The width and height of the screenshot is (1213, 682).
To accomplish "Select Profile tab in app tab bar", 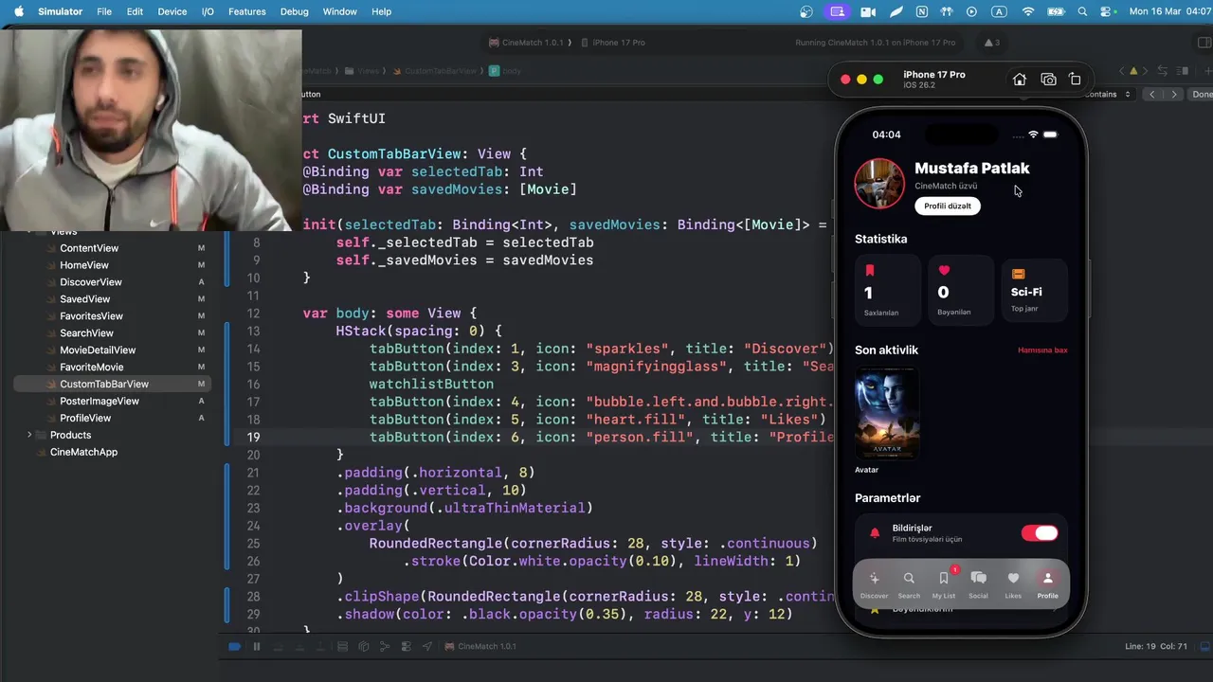I will tap(1047, 584).
